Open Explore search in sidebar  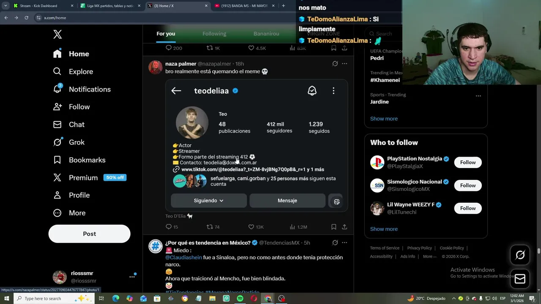[x=73, y=71]
